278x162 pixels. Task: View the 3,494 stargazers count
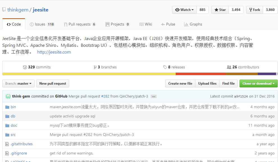pos(236,10)
